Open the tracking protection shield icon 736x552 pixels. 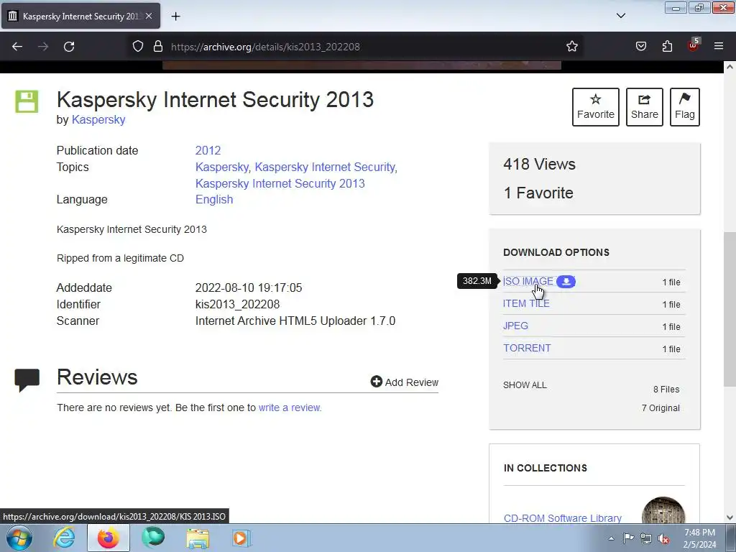point(137,47)
